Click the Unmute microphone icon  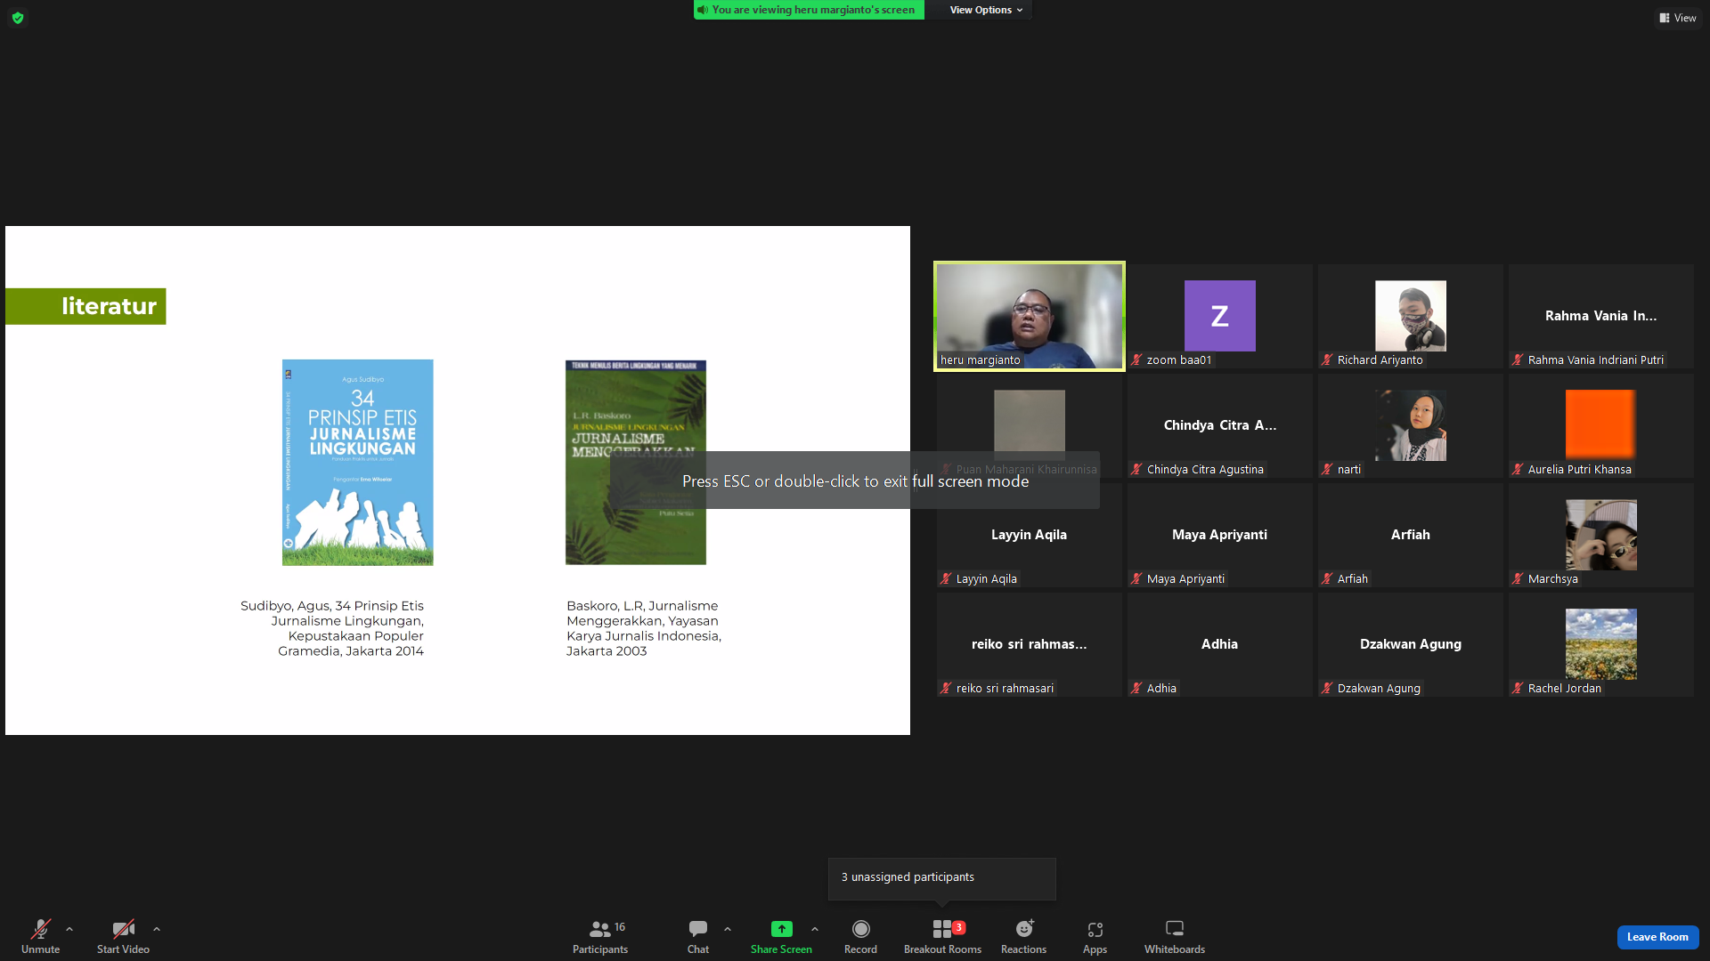pyautogui.click(x=41, y=929)
